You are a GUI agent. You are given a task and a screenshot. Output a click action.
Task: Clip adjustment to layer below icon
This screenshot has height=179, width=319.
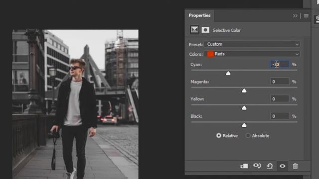pos(244,166)
